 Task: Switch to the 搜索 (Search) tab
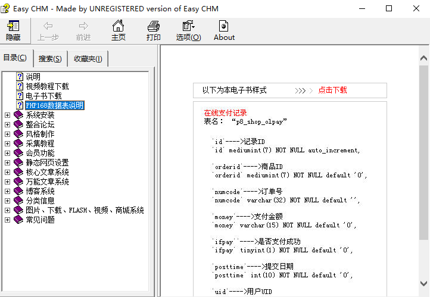point(50,58)
